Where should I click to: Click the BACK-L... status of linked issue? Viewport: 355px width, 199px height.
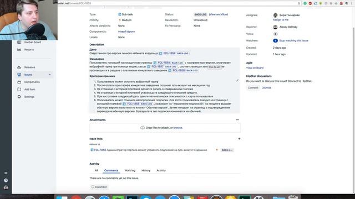coord(227,150)
